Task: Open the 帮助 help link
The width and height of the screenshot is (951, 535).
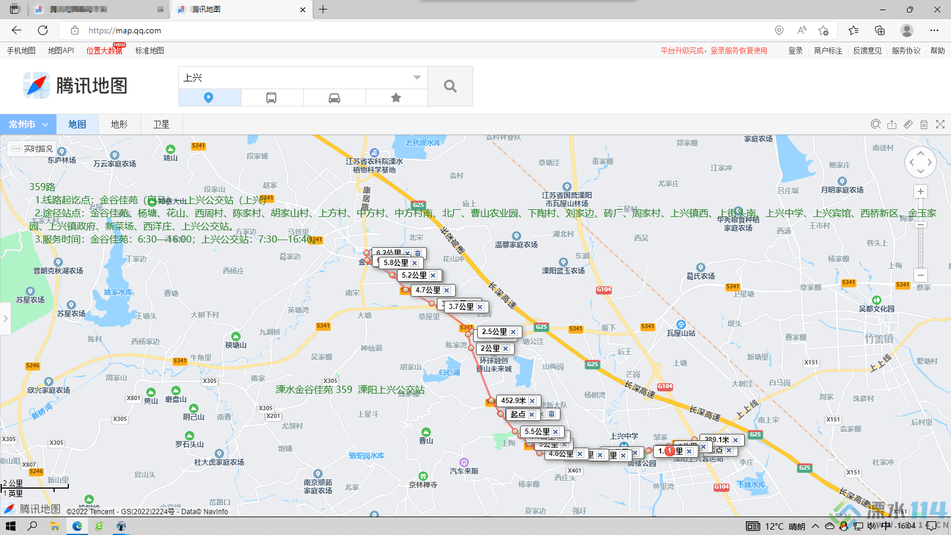Action: click(937, 51)
